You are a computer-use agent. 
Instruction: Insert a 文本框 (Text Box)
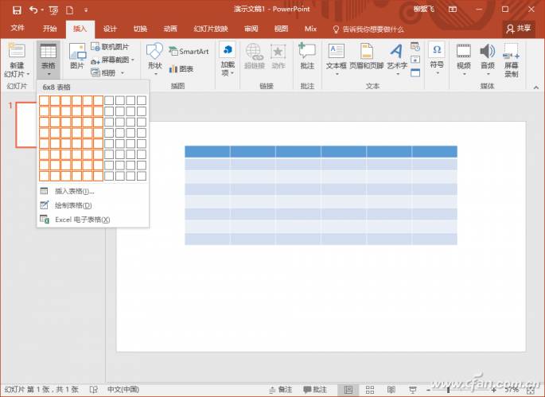click(336, 59)
